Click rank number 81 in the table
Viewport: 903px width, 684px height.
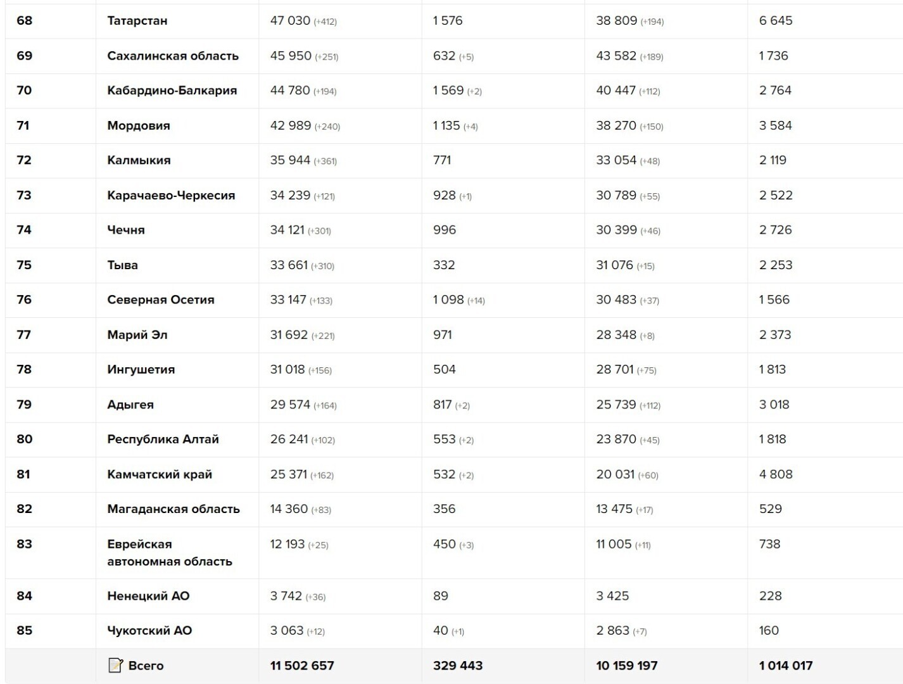[23, 474]
